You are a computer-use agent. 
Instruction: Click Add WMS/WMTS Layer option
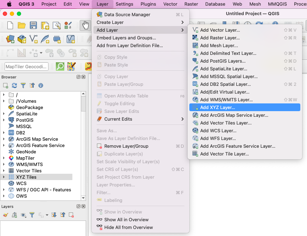click(226, 100)
